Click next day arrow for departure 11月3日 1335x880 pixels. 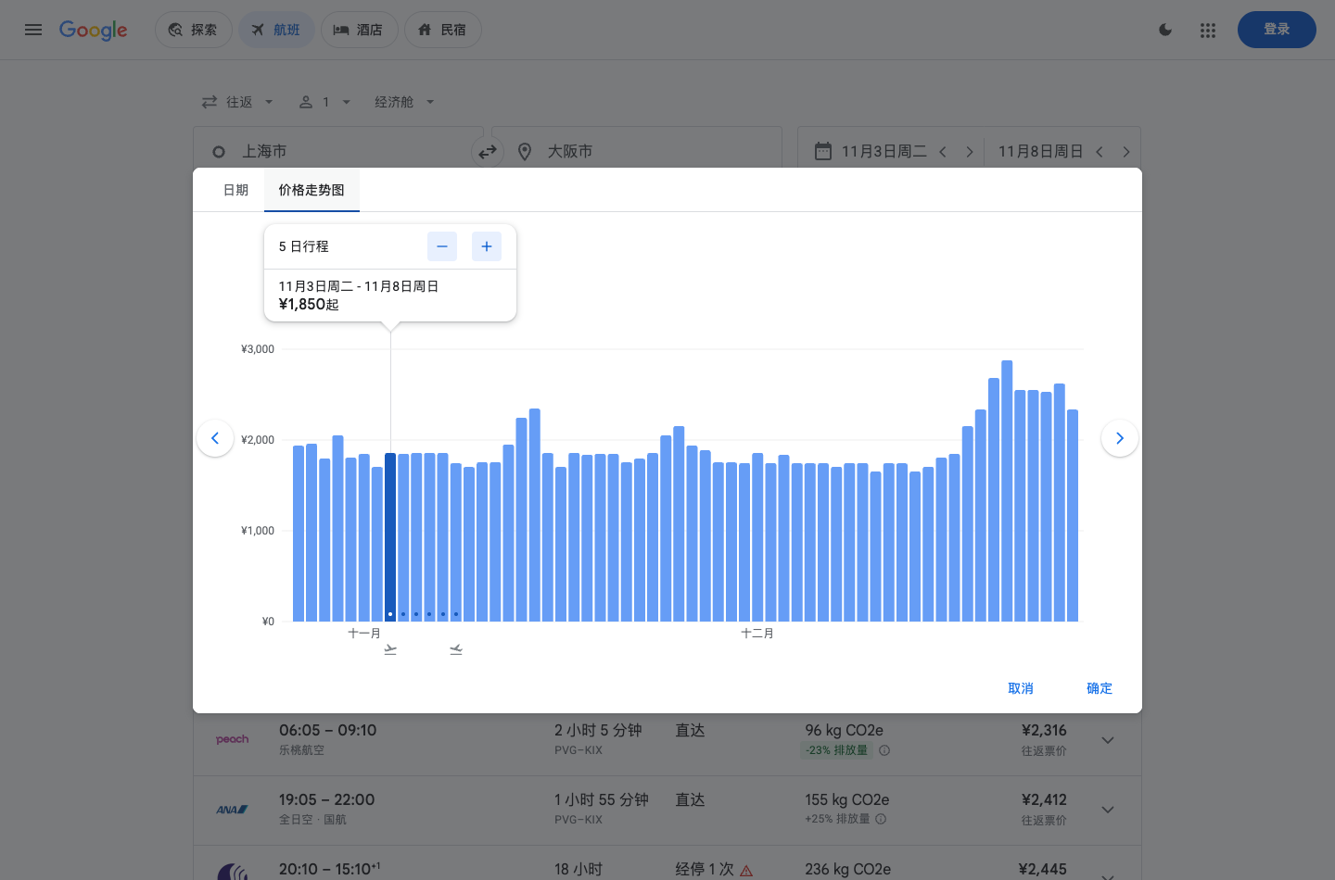coord(970,151)
